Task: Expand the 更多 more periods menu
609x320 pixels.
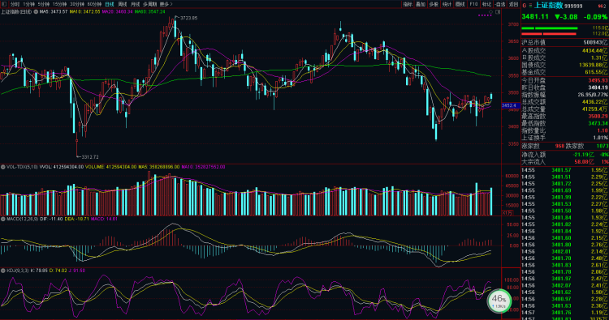Action: (x=166, y=4)
